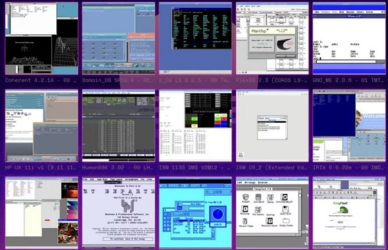Click the 'E_OS LX 0.2.5 - 00' caption
Image resolution: width=388 pixels, height=250 pixels.
coord(195,80)
